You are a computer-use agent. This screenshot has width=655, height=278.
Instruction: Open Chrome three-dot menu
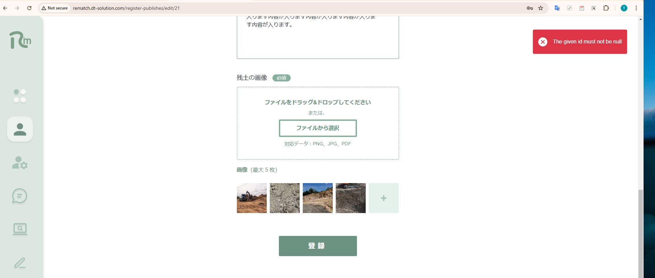(636, 8)
